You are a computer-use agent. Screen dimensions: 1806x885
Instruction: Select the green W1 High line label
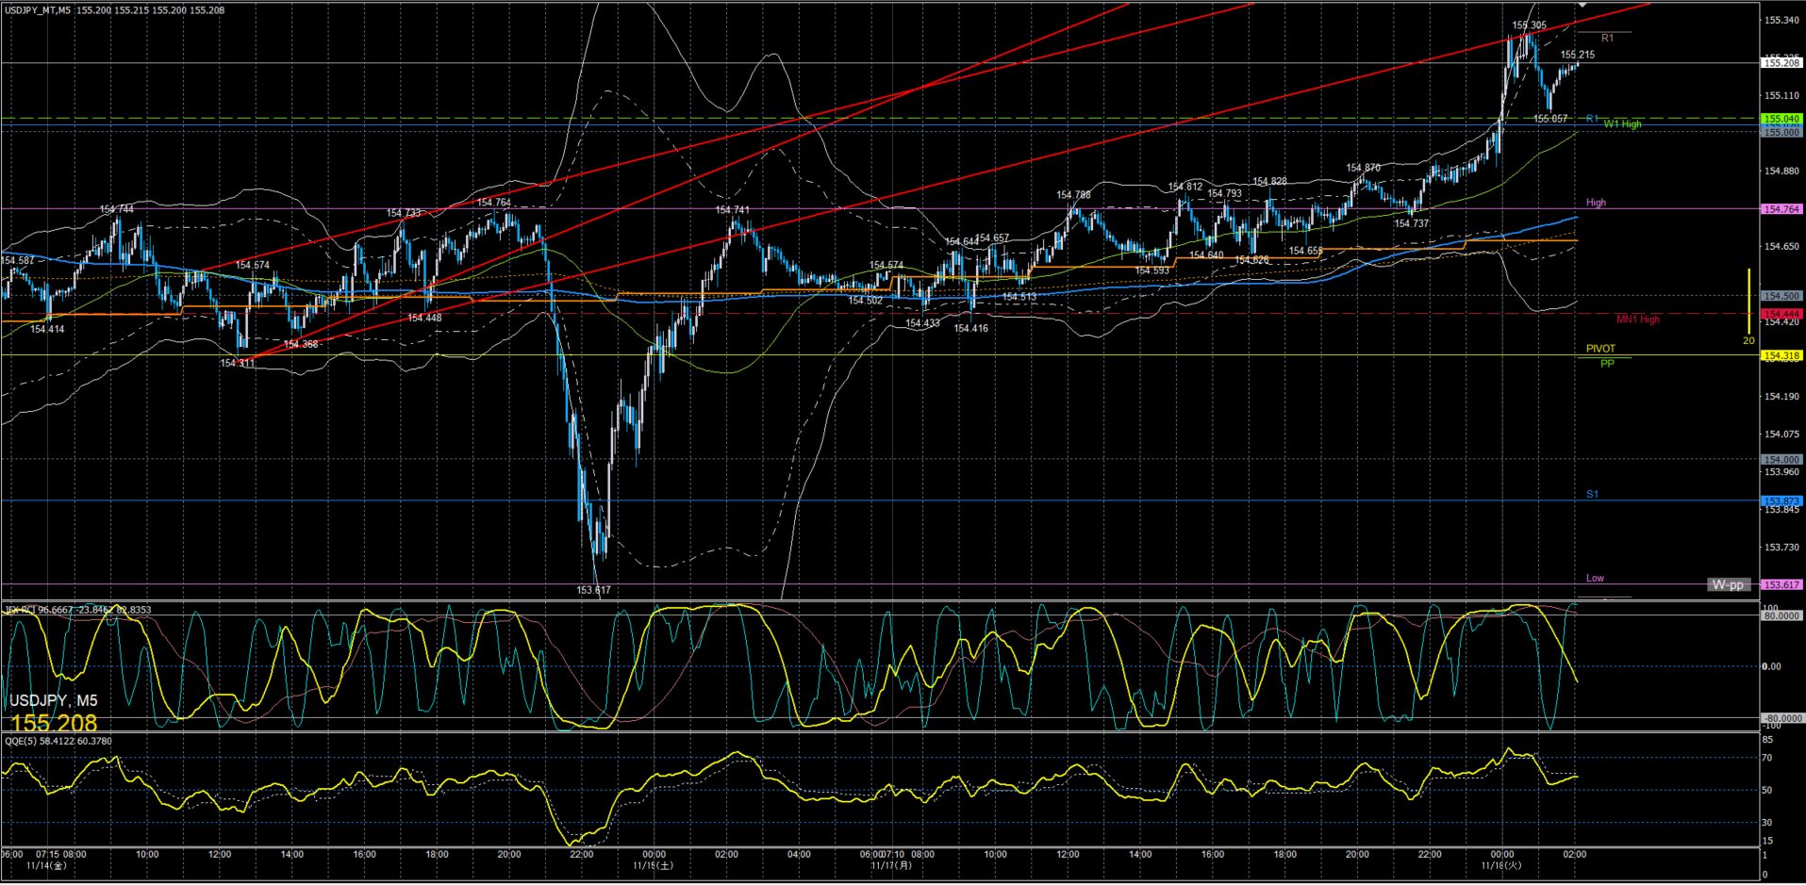coord(1622,124)
